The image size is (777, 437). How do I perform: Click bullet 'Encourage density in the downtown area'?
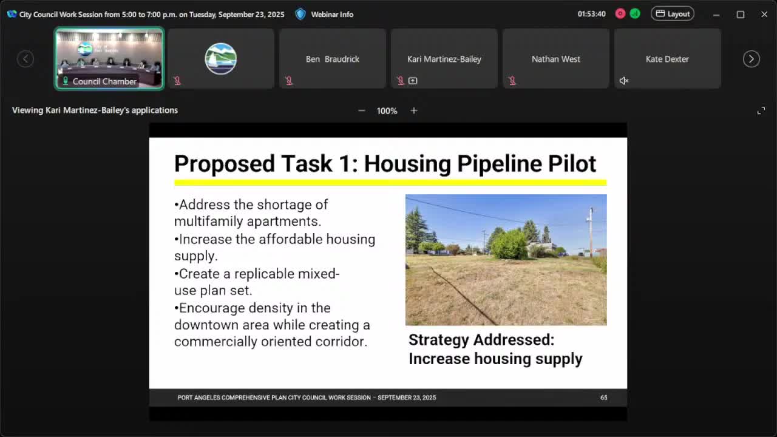(x=272, y=325)
